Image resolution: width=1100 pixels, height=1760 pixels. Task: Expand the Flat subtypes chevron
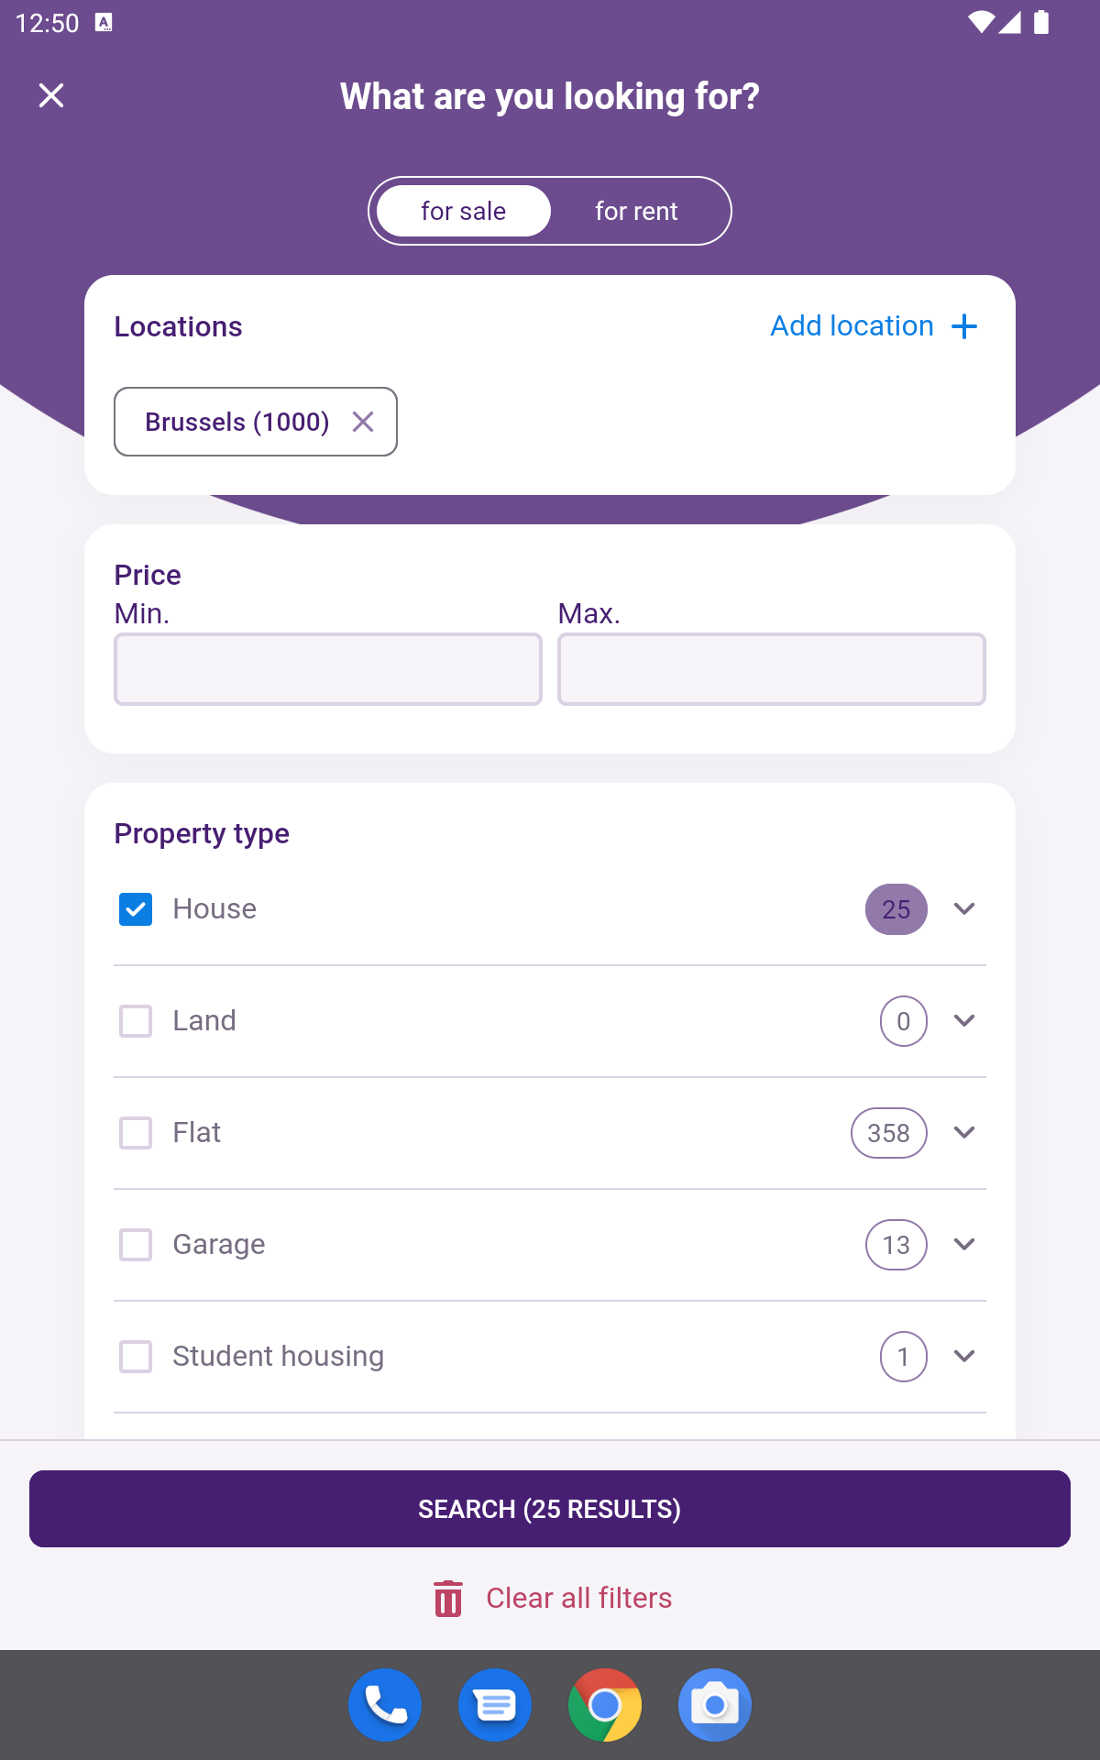964,1133
